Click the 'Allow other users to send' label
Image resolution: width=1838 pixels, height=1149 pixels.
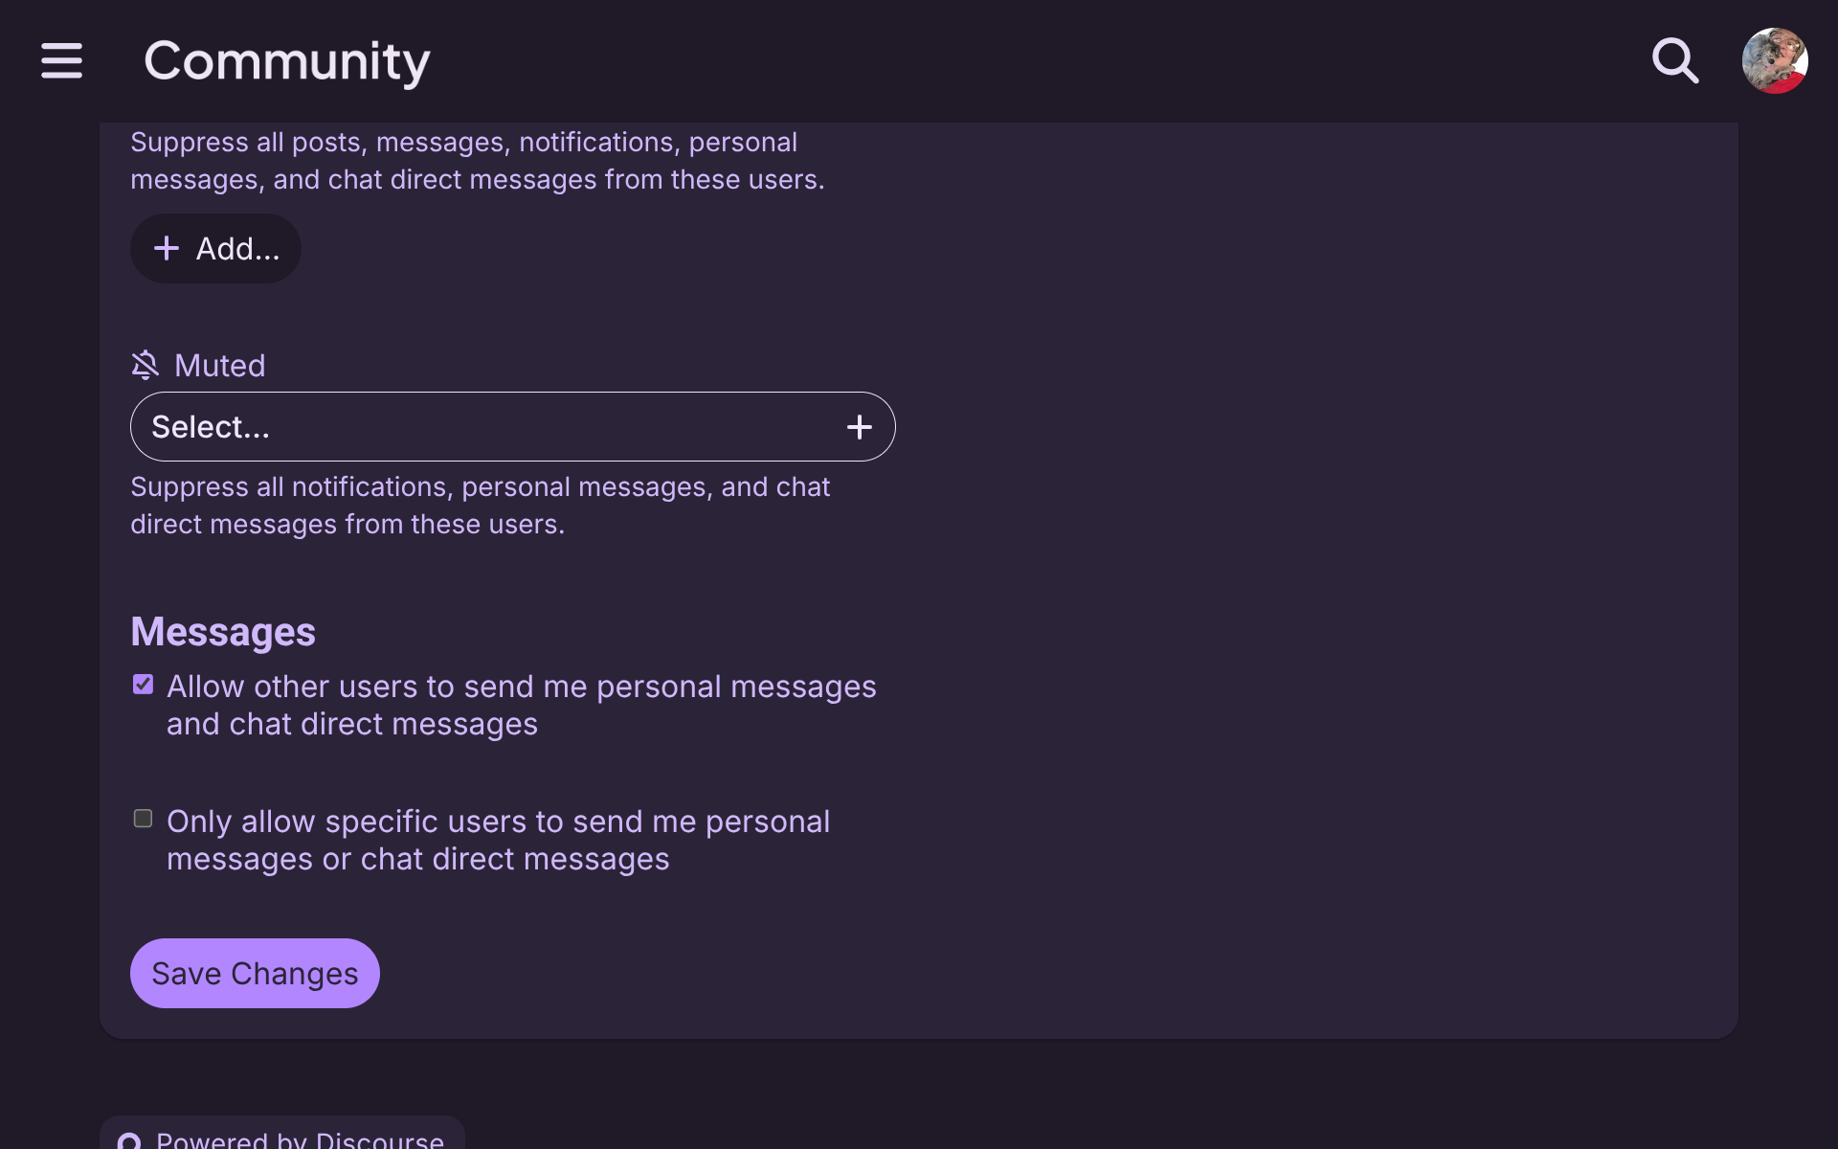coord(522,705)
